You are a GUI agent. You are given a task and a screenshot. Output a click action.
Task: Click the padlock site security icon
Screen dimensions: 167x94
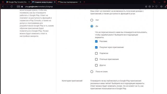[x=22, y=7]
